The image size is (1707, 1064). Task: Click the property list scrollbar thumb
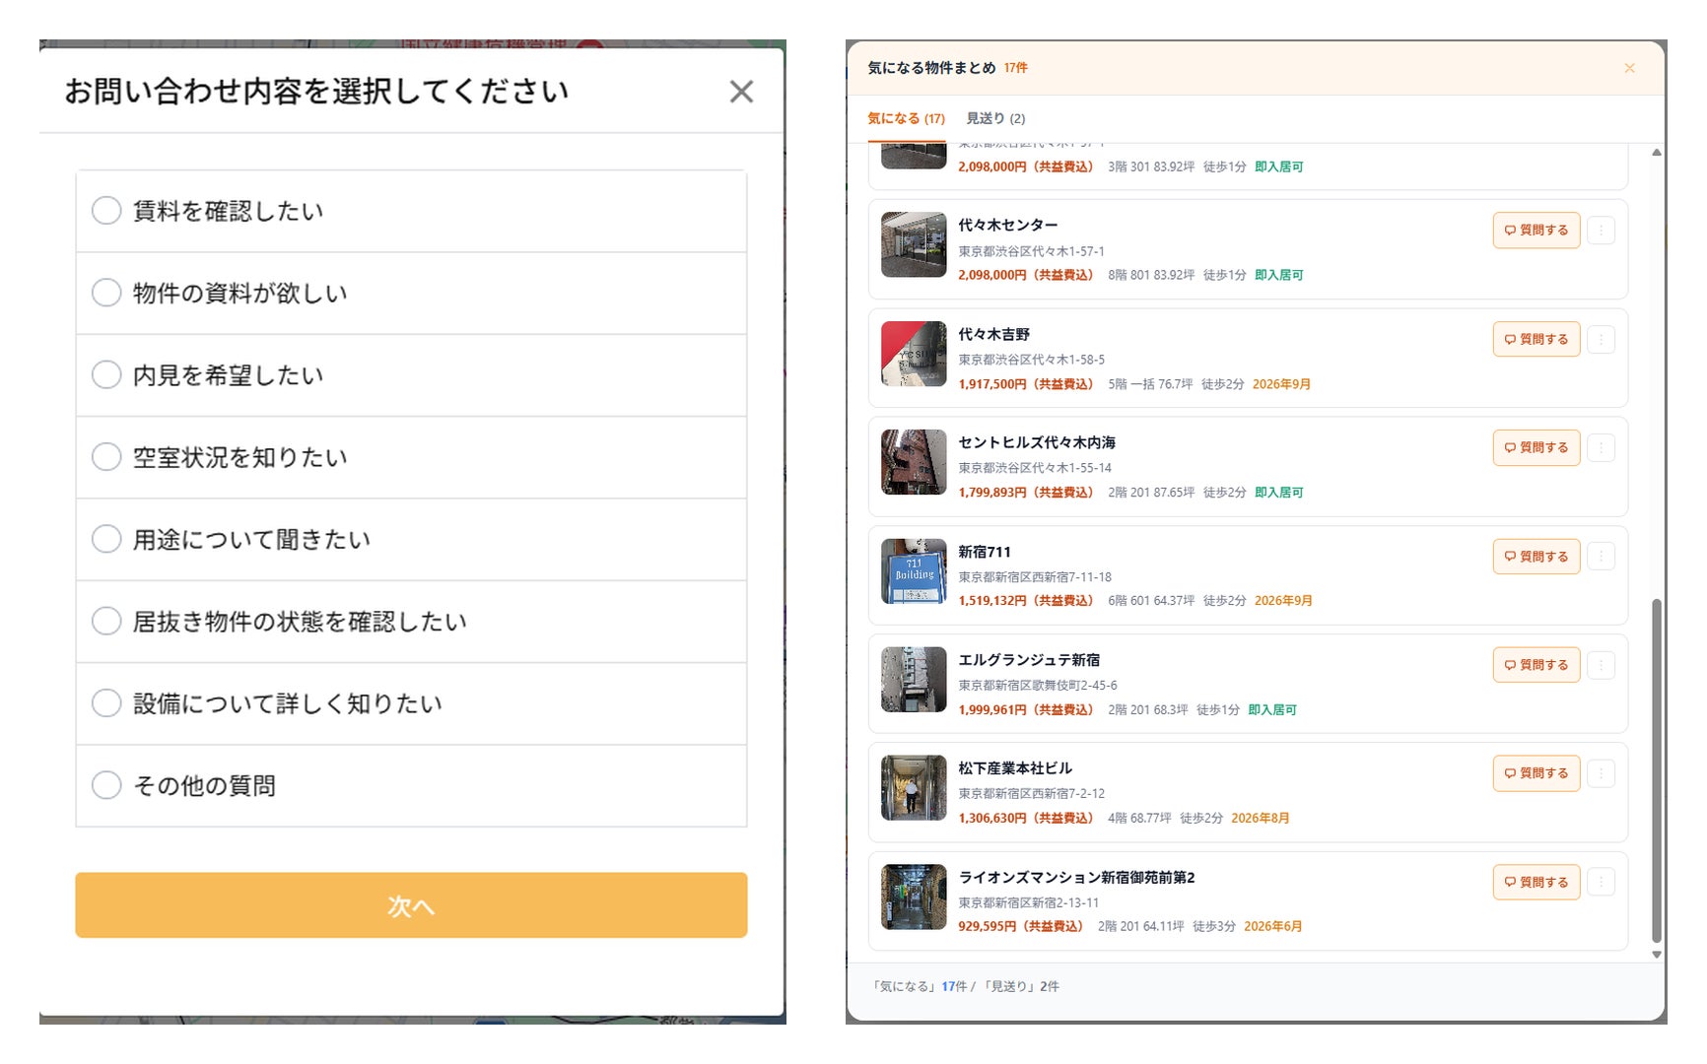click(1657, 770)
